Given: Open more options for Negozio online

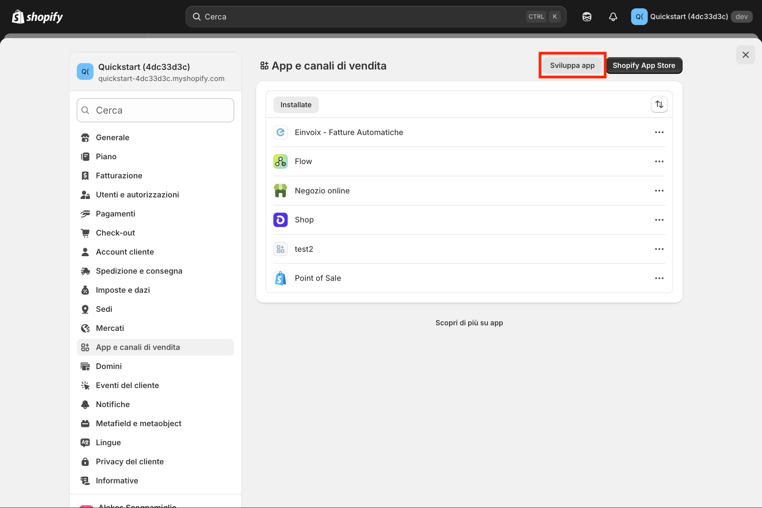Looking at the screenshot, I should pos(659,191).
